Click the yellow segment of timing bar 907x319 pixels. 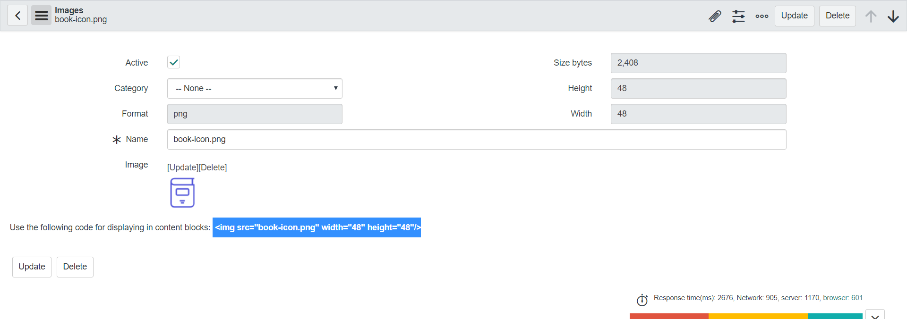coord(758,316)
